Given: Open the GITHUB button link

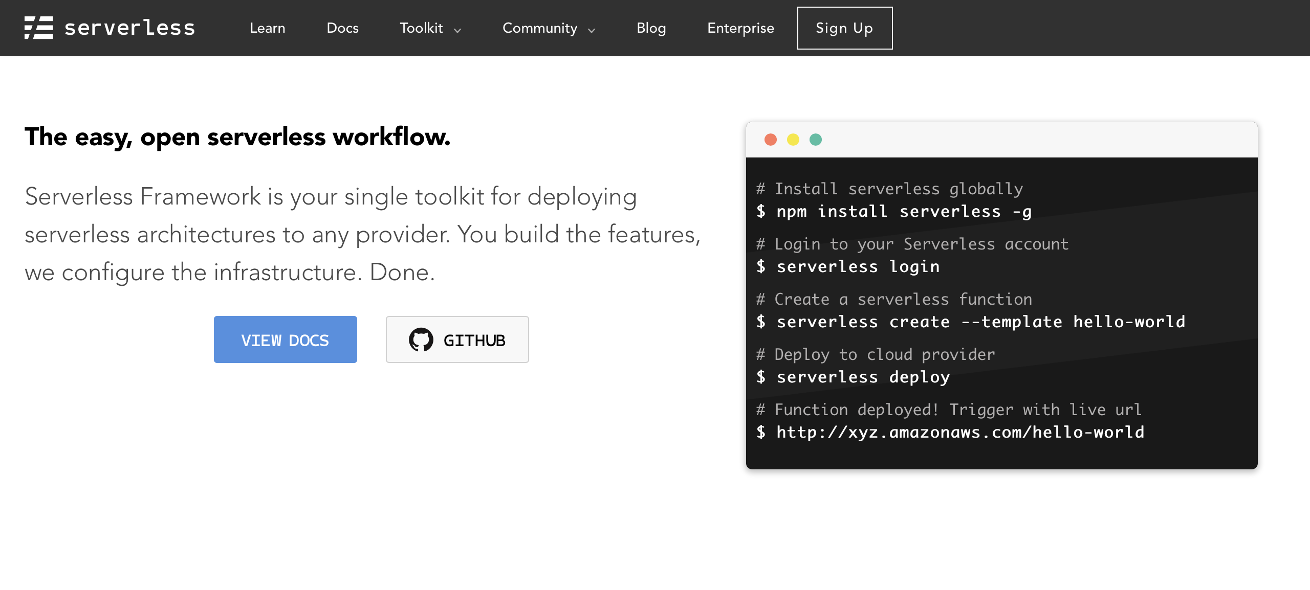Looking at the screenshot, I should click(x=457, y=339).
